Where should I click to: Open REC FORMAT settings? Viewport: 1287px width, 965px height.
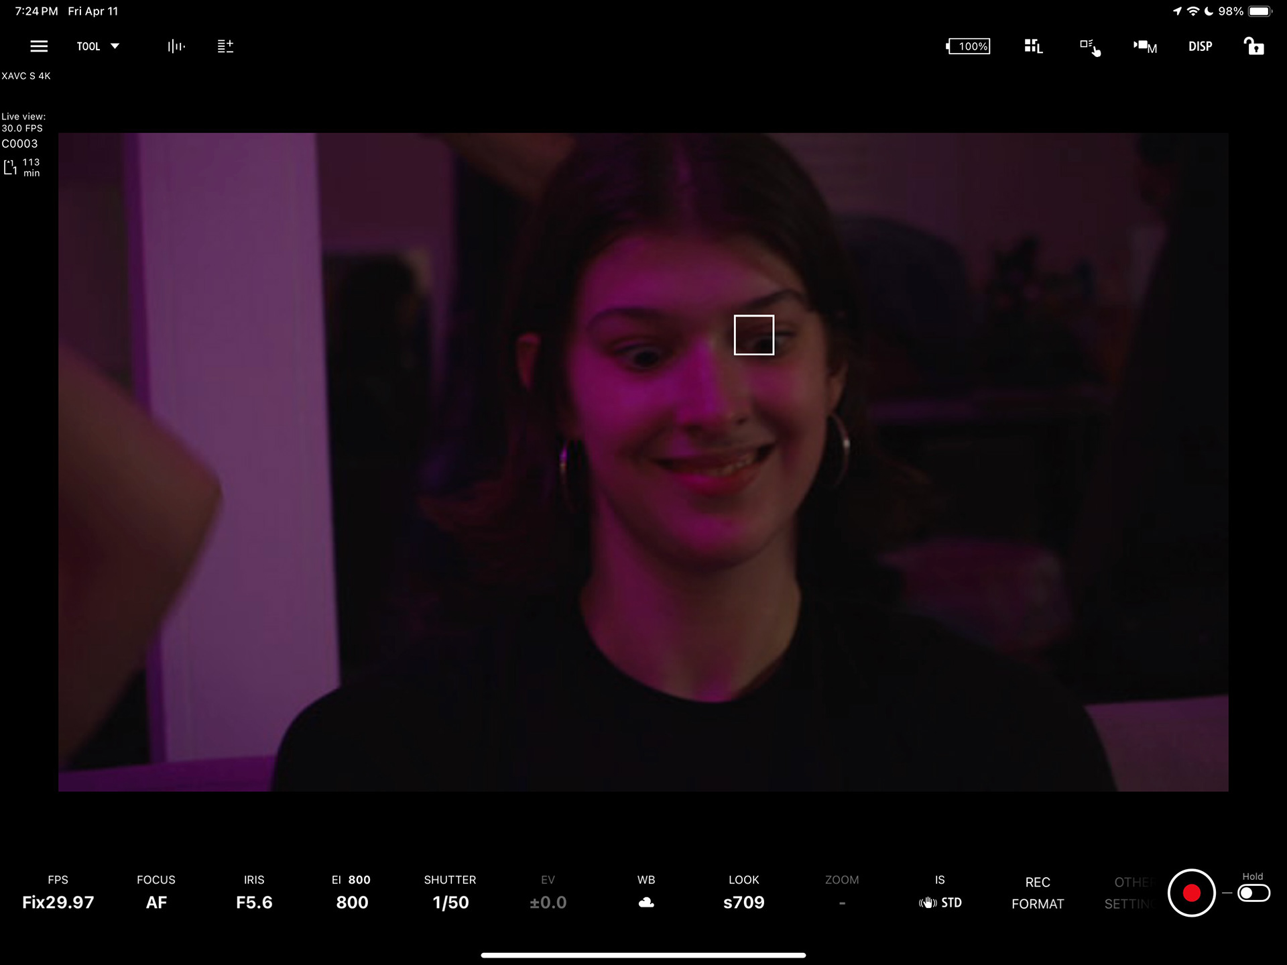click(x=1037, y=893)
